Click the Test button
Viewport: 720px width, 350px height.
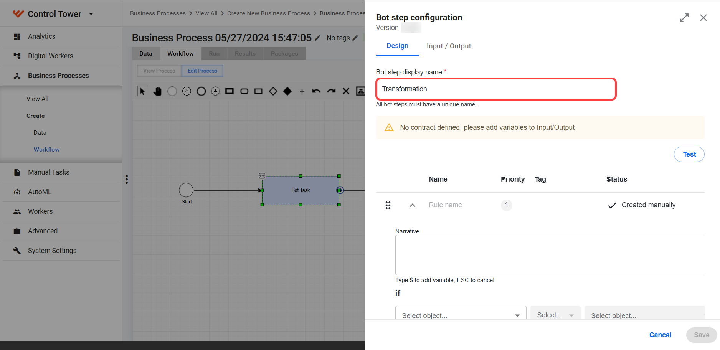[x=689, y=154]
